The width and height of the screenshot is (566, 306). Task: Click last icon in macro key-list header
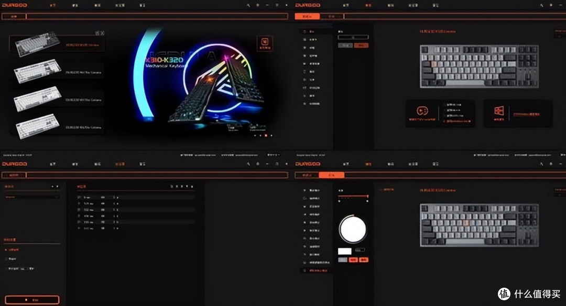pos(192,186)
